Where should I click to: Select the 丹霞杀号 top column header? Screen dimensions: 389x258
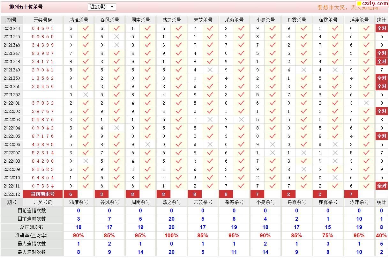297,20
